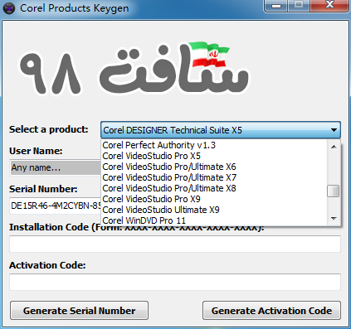The image size is (351, 329).
Task: Click the Activation Code field
Action: [x=175, y=282]
